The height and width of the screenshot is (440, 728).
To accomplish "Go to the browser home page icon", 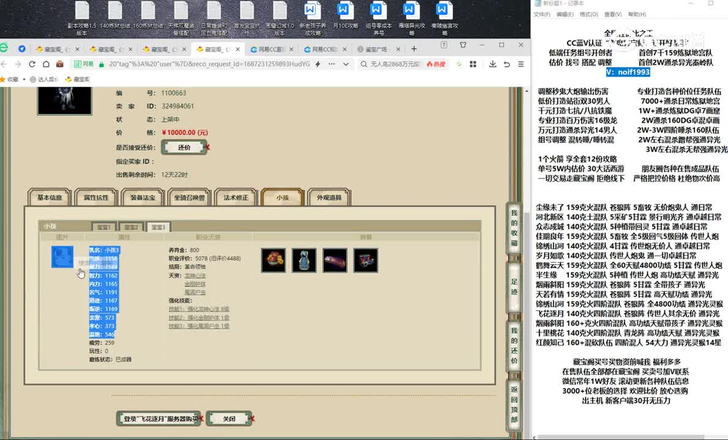I will click(46, 64).
